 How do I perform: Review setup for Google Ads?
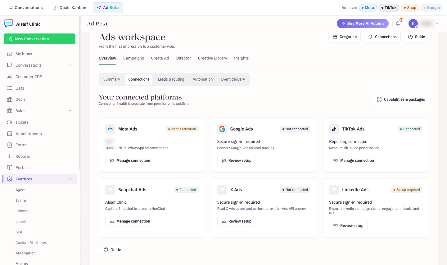(236, 161)
